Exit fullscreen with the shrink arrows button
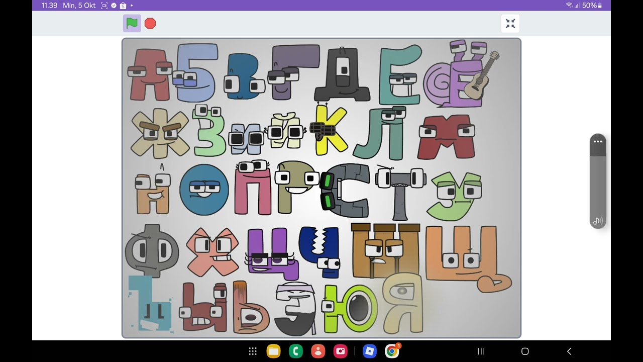Image resolution: width=643 pixels, height=362 pixels. 510,24
